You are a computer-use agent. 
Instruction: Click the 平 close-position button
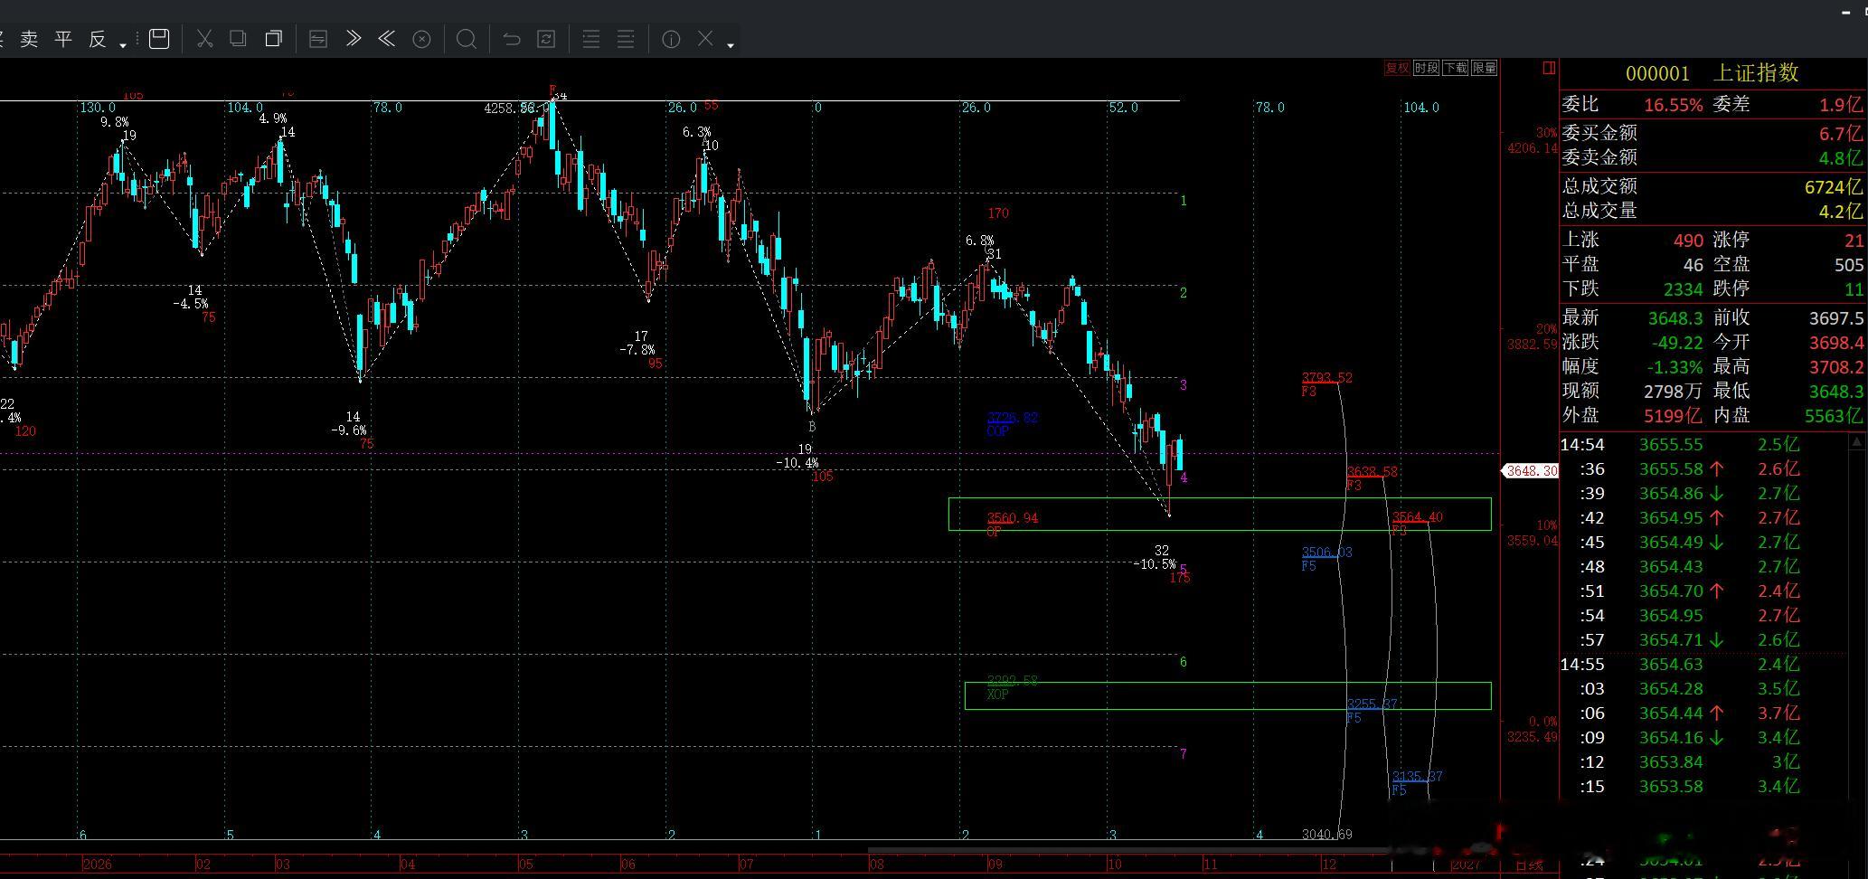coord(63,39)
